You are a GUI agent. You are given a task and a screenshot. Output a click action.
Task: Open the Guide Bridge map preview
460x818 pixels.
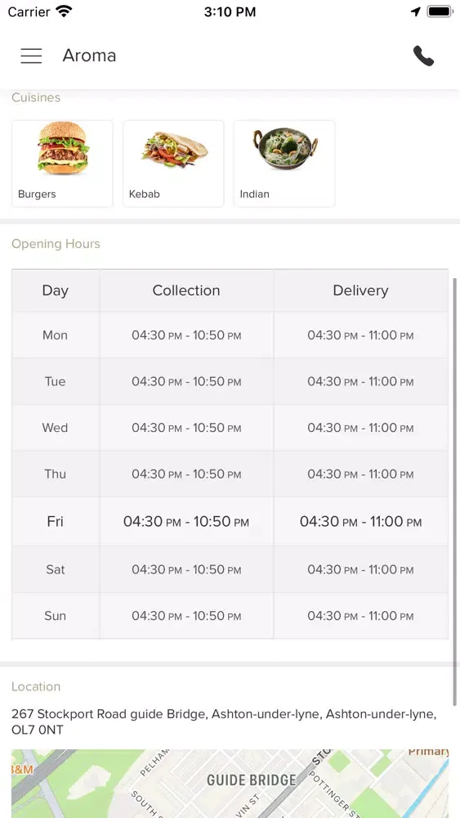[x=230, y=784]
